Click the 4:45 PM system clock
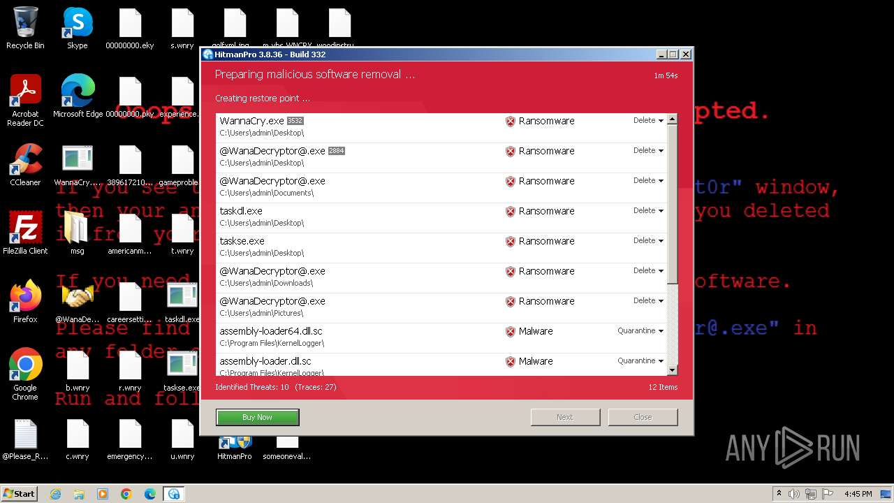The width and height of the screenshot is (894, 503). coord(858,494)
